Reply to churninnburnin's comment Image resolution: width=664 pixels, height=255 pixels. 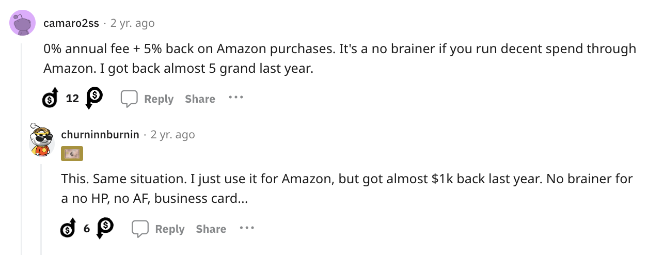point(158,229)
